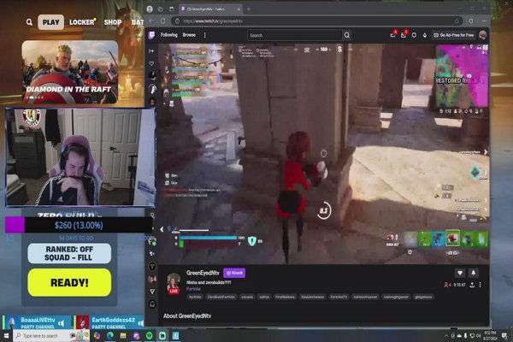Open Twitch more options dots menu
The image size is (513, 342).
point(205,35)
